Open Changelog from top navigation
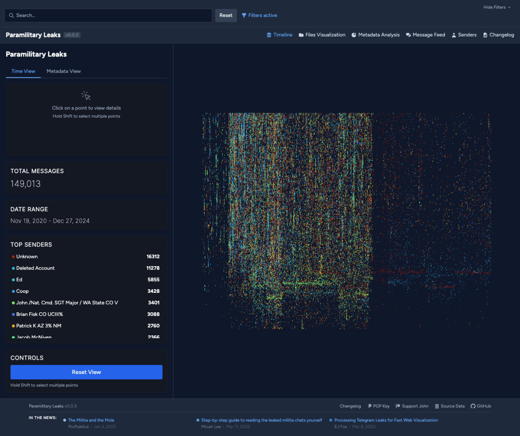 [498, 35]
